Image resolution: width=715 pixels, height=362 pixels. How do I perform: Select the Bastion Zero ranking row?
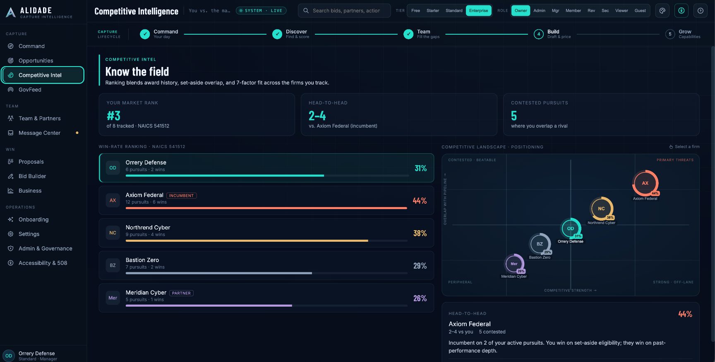(x=266, y=266)
